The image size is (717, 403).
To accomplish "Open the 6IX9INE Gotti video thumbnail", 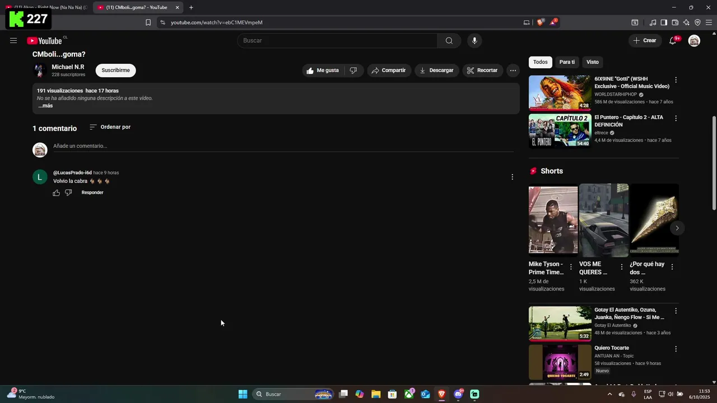I will 560,93.
